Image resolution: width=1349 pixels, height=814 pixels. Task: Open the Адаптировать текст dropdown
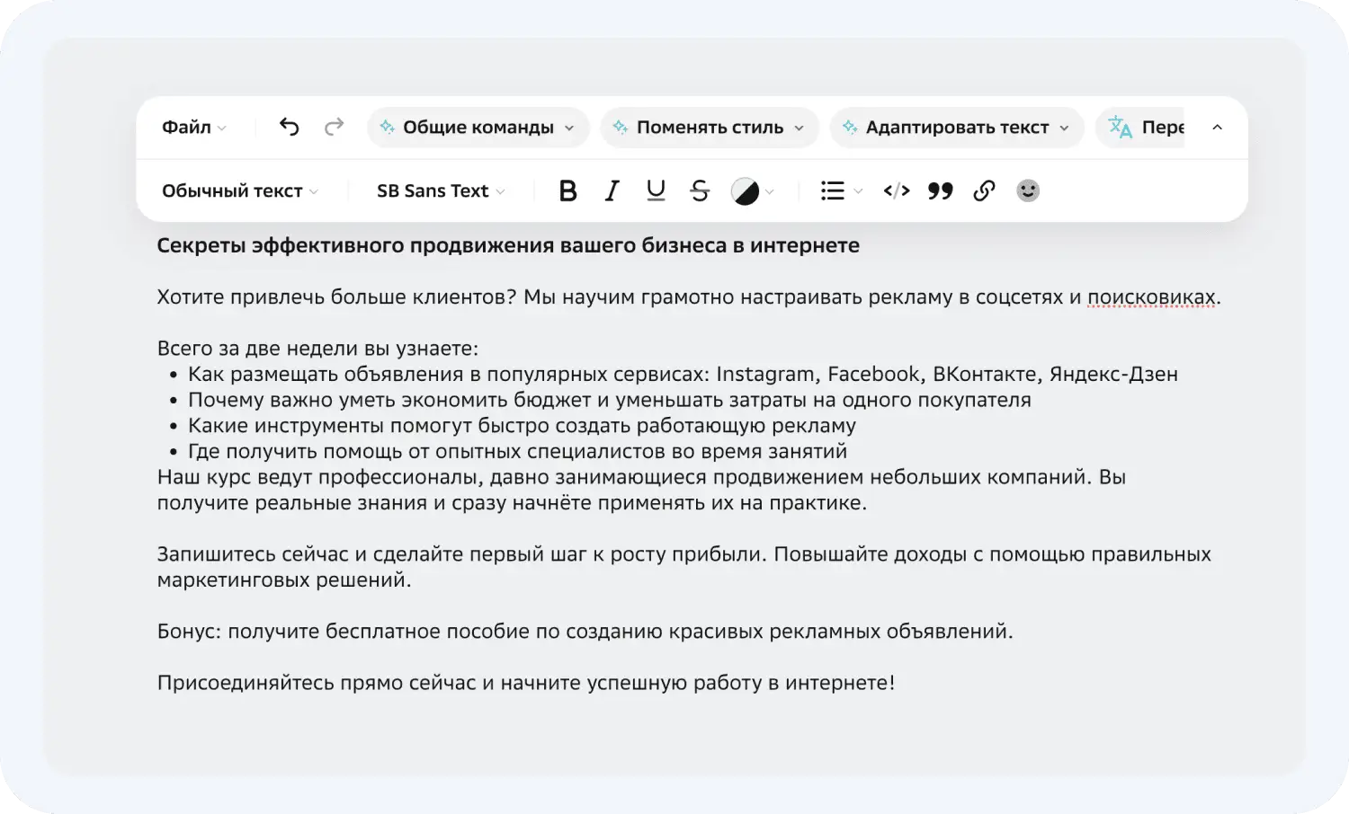click(957, 128)
